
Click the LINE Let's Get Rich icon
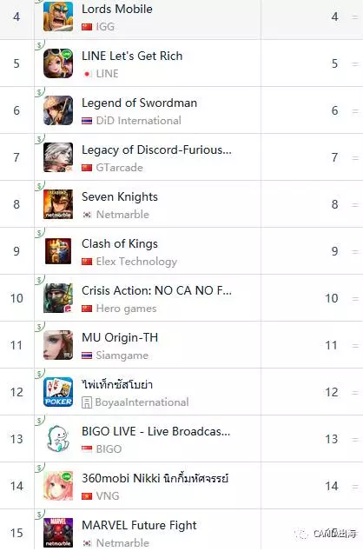click(x=58, y=63)
